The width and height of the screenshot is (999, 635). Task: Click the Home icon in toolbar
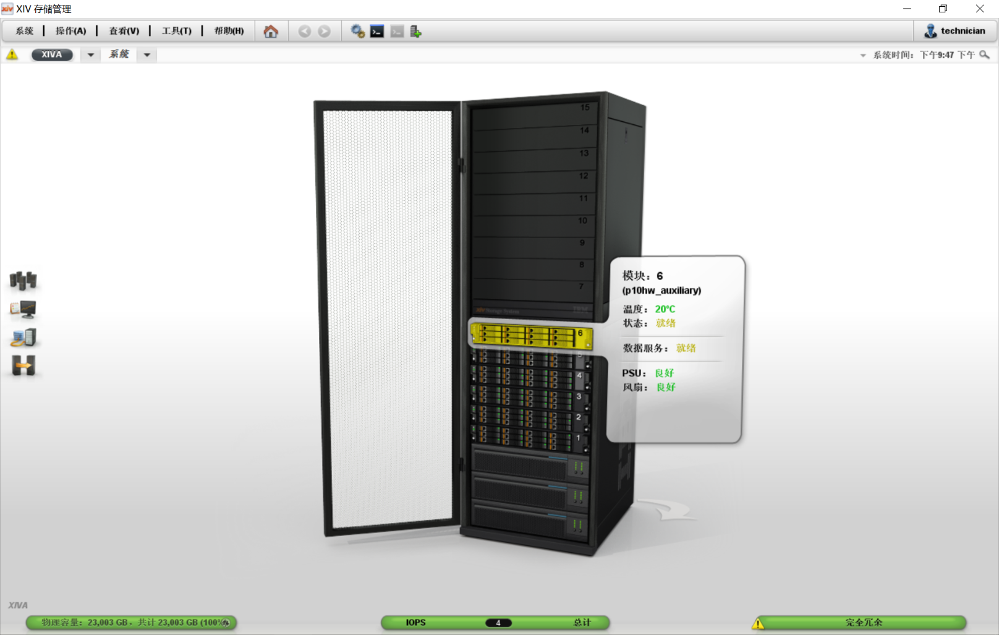[x=271, y=32]
